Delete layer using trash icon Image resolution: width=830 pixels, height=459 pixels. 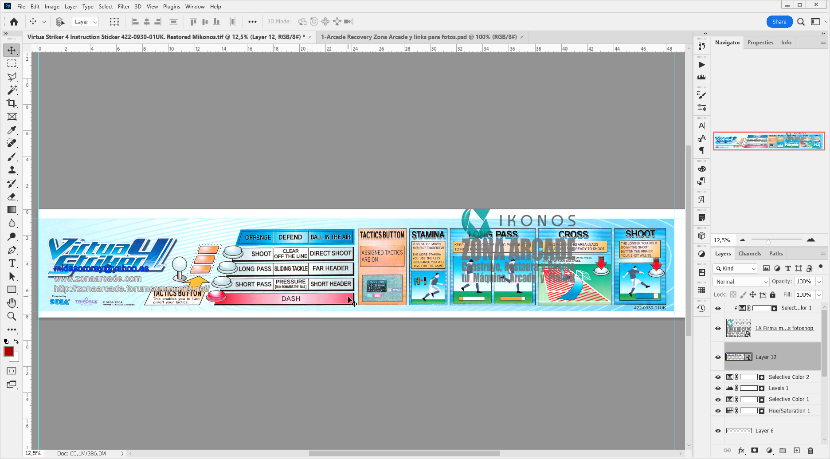[810, 451]
